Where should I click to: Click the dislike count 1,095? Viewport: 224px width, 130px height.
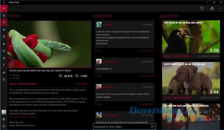click(84, 76)
